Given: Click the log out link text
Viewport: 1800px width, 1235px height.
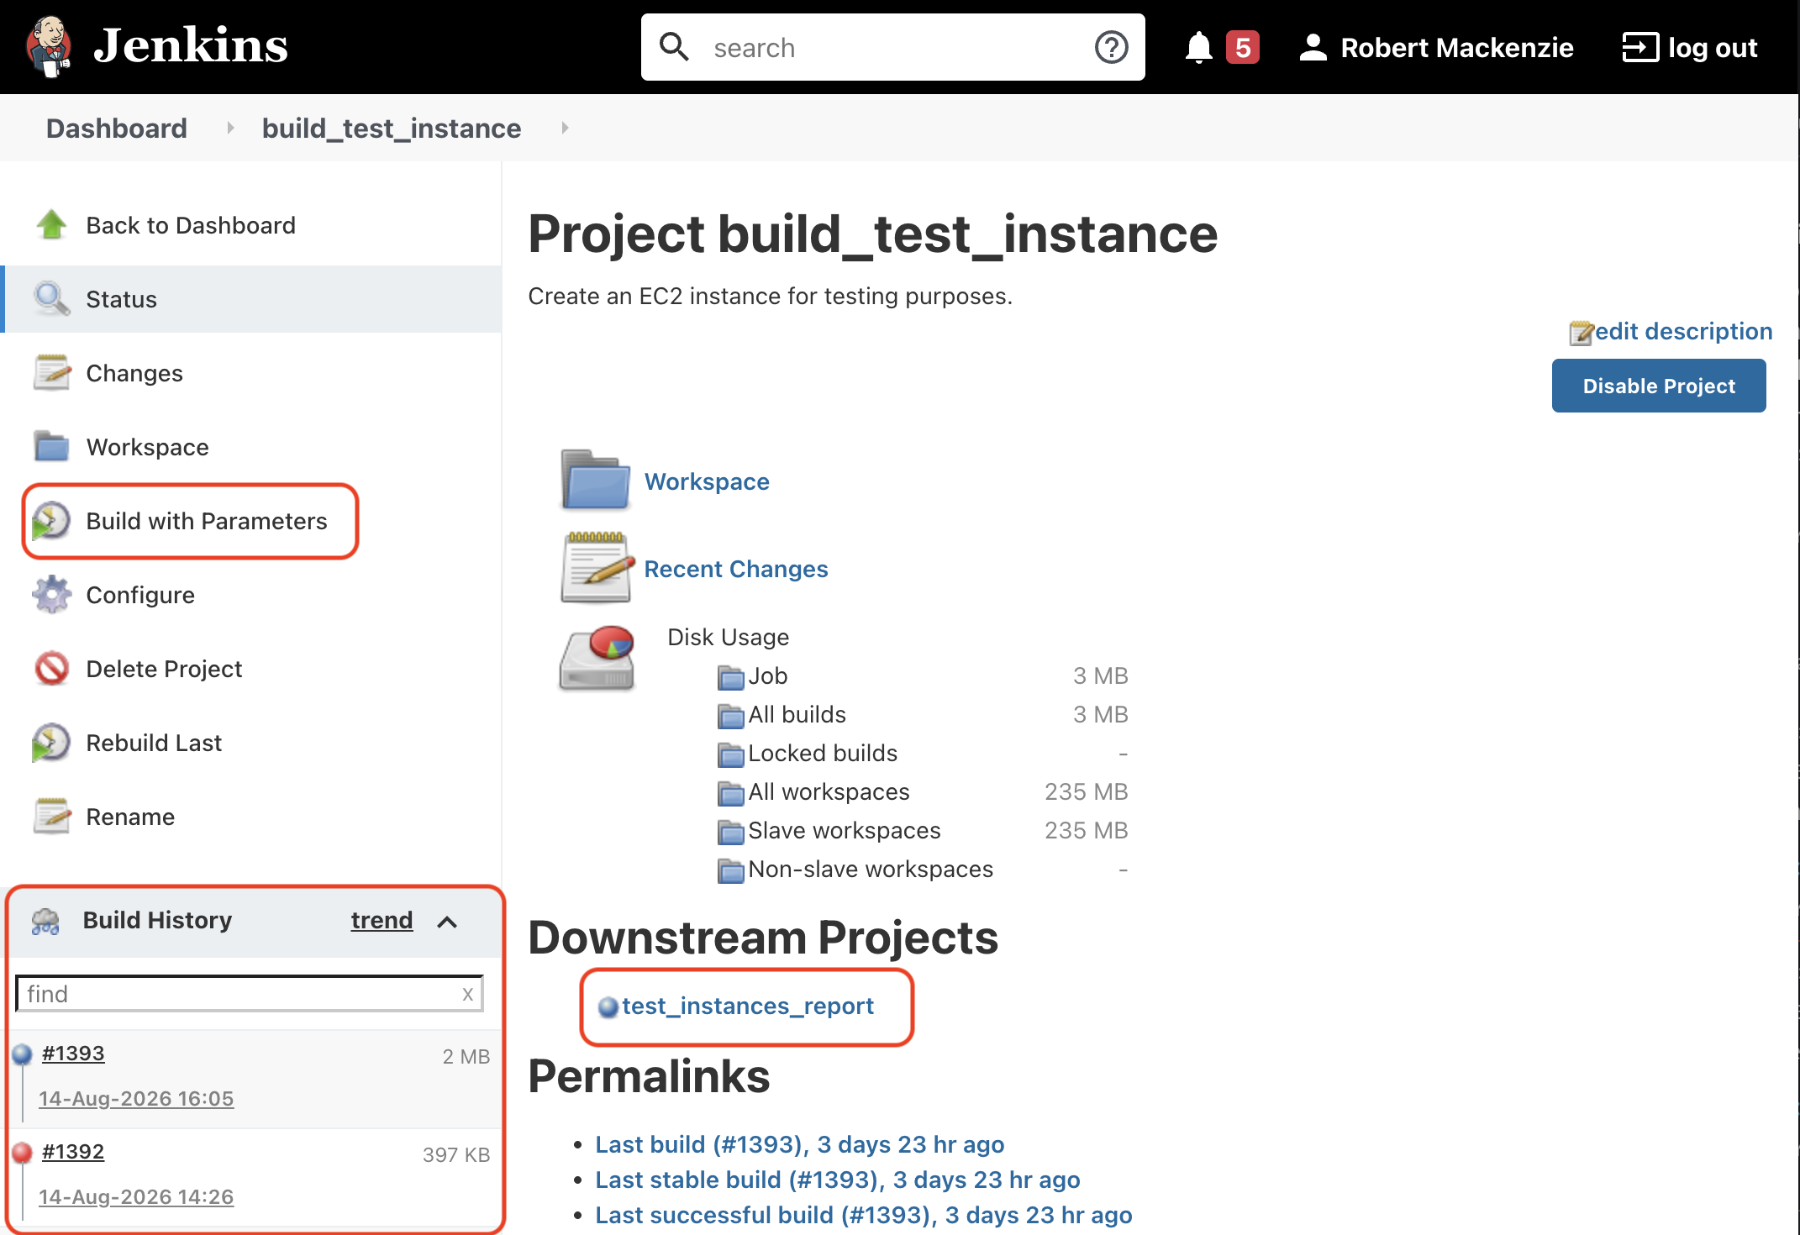Looking at the screenshot, I should point(1713,48).
